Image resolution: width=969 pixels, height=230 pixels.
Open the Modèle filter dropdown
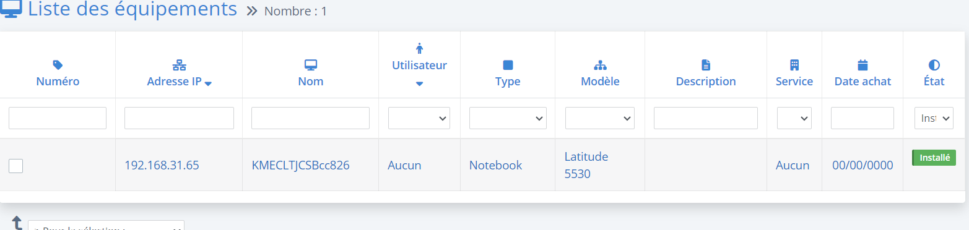tap(600, 118)
